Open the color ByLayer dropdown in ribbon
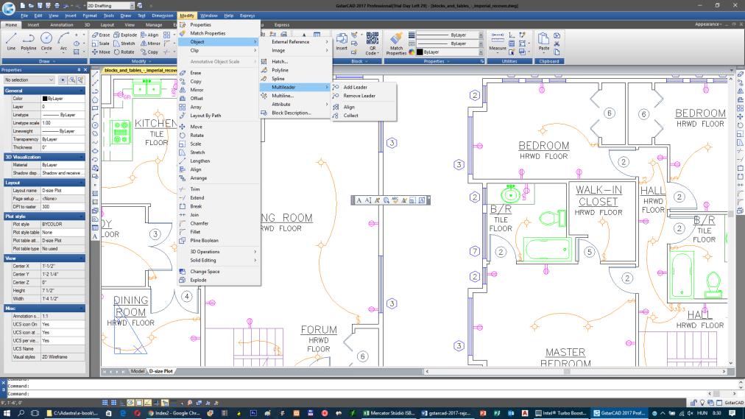Screen dimensions: 745x419 tap(449, 52)
